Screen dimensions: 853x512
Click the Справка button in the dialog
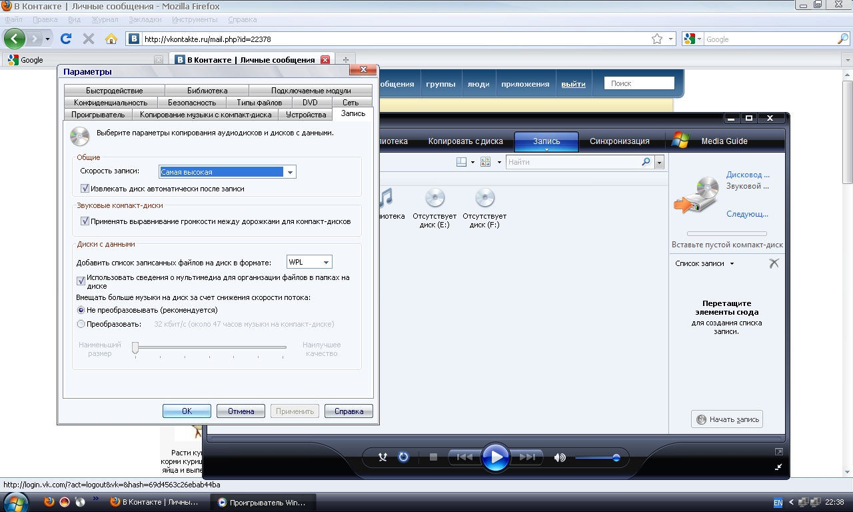(349, 411)
